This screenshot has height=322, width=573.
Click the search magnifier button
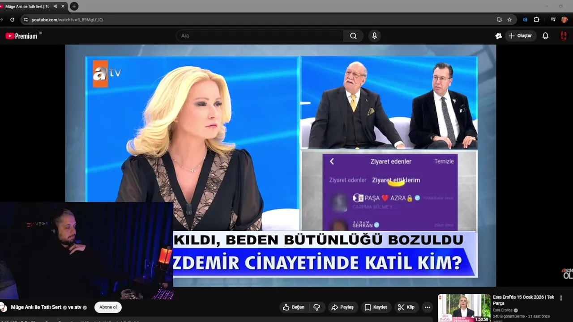353,36
